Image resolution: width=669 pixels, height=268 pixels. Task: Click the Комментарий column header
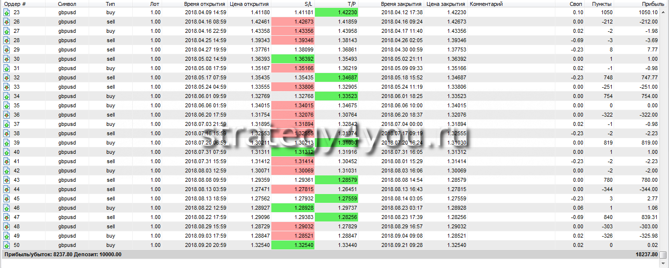[x=486, y=4]
